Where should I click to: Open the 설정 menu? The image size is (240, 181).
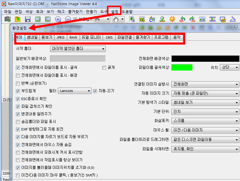(x=115, y=12)
